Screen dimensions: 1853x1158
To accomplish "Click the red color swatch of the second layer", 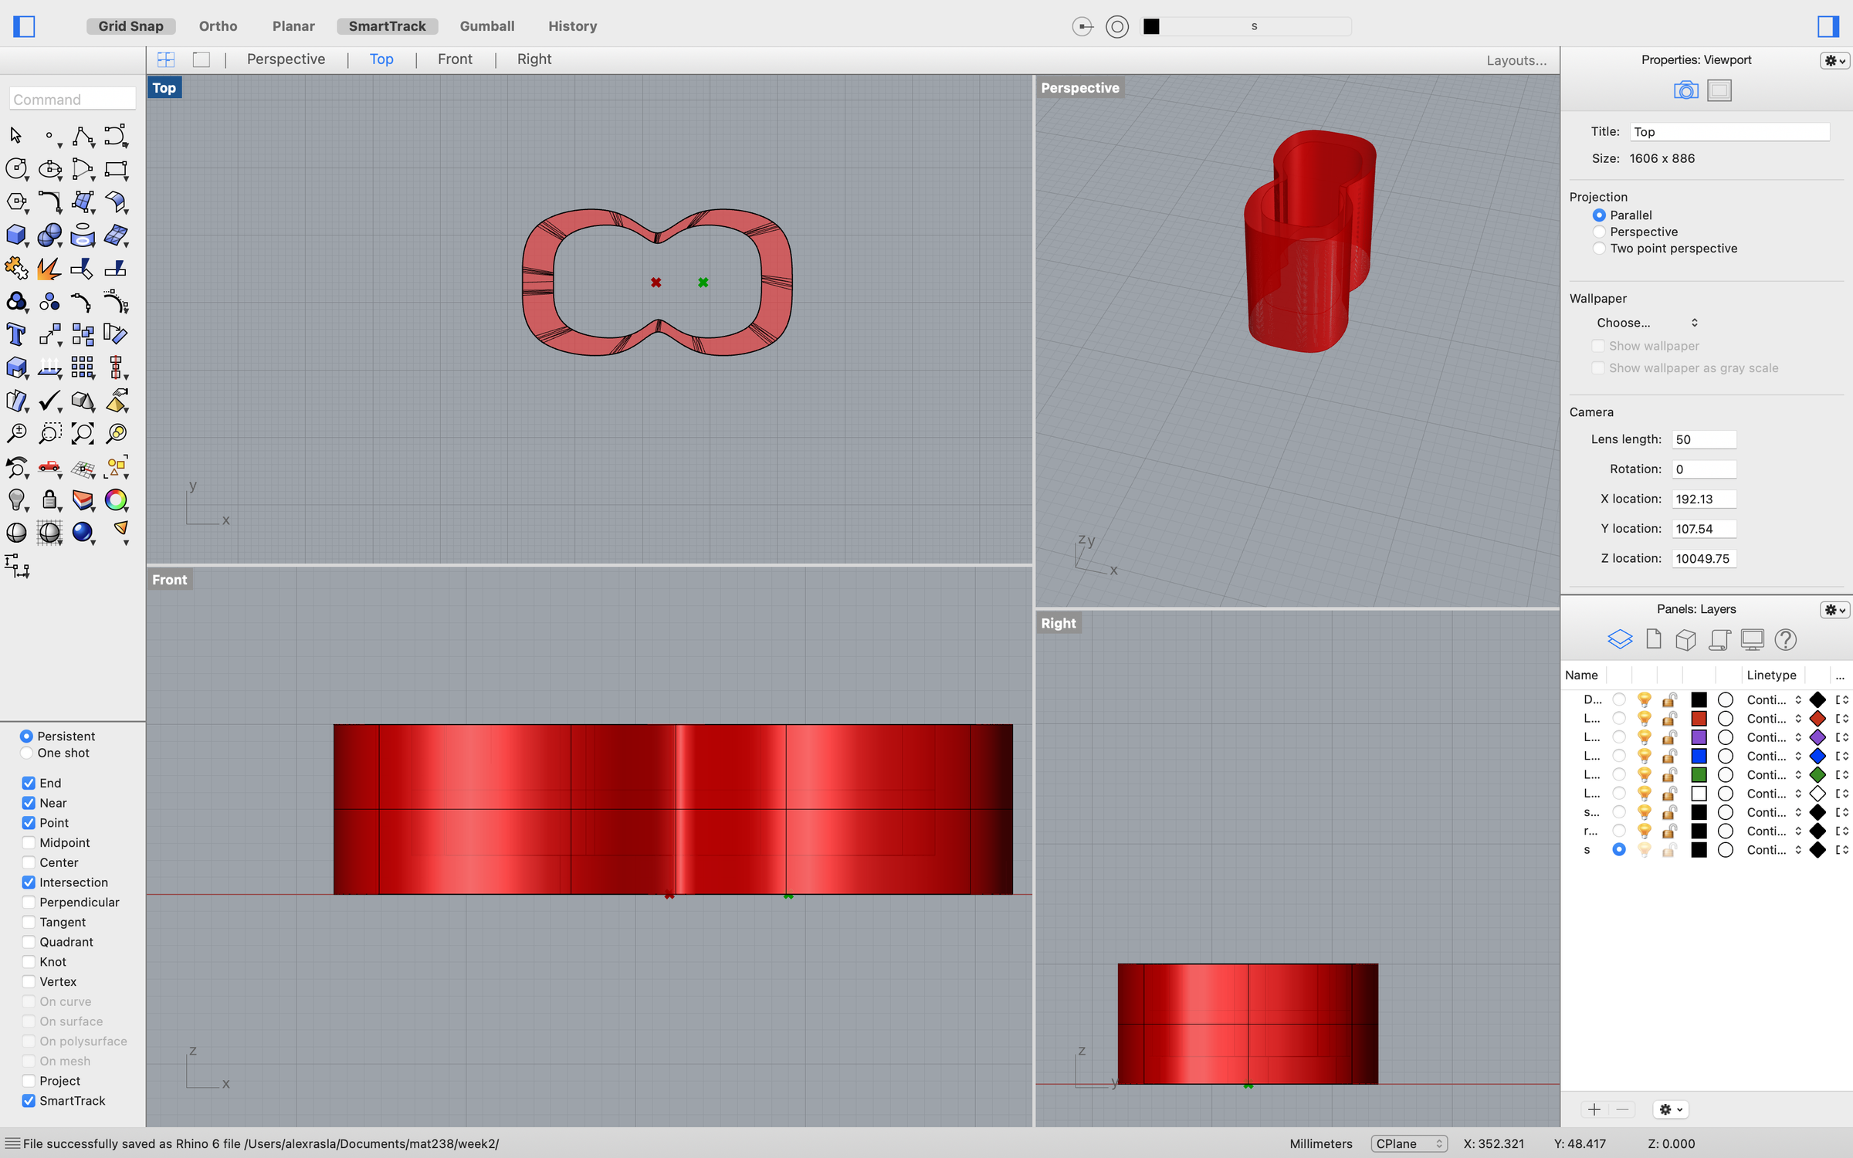I will point(1699,718).
